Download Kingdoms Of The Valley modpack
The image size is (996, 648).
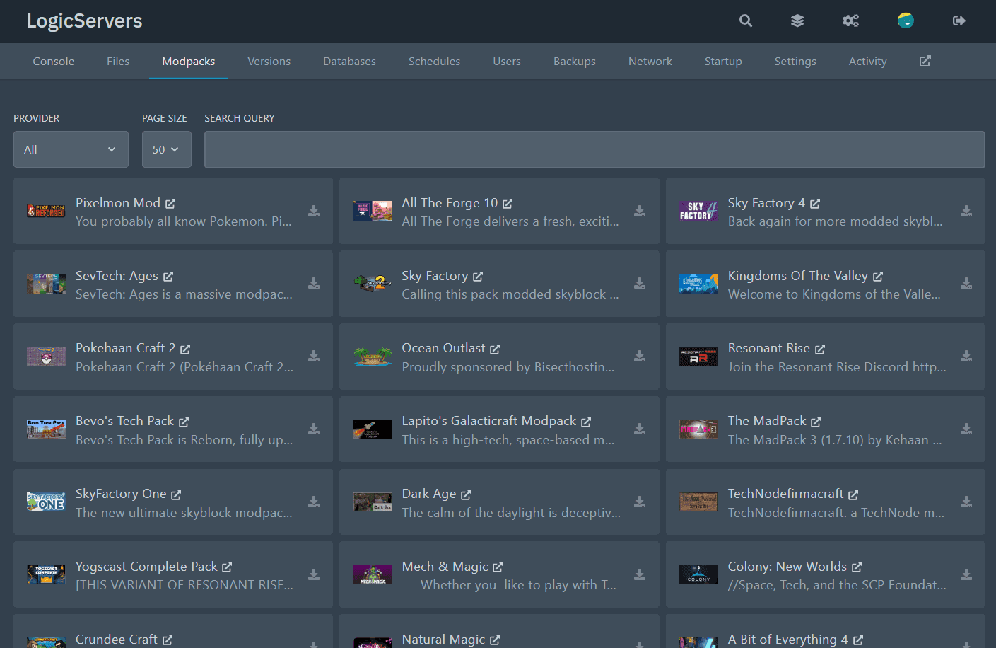(x=966, y=283)
